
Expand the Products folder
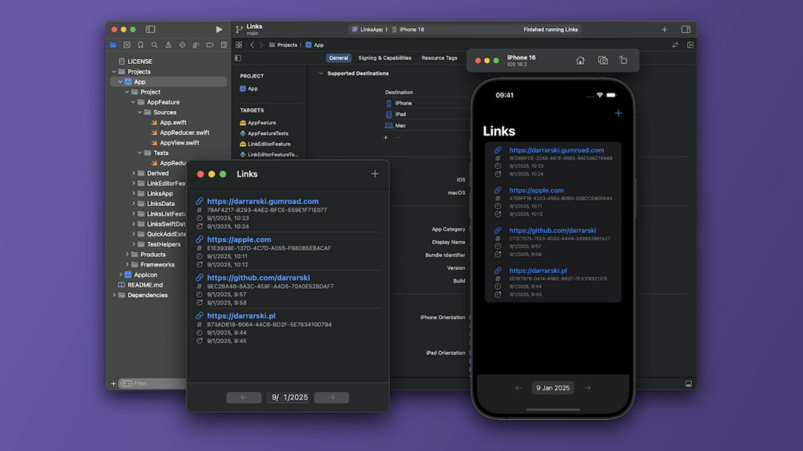point(127,254)
